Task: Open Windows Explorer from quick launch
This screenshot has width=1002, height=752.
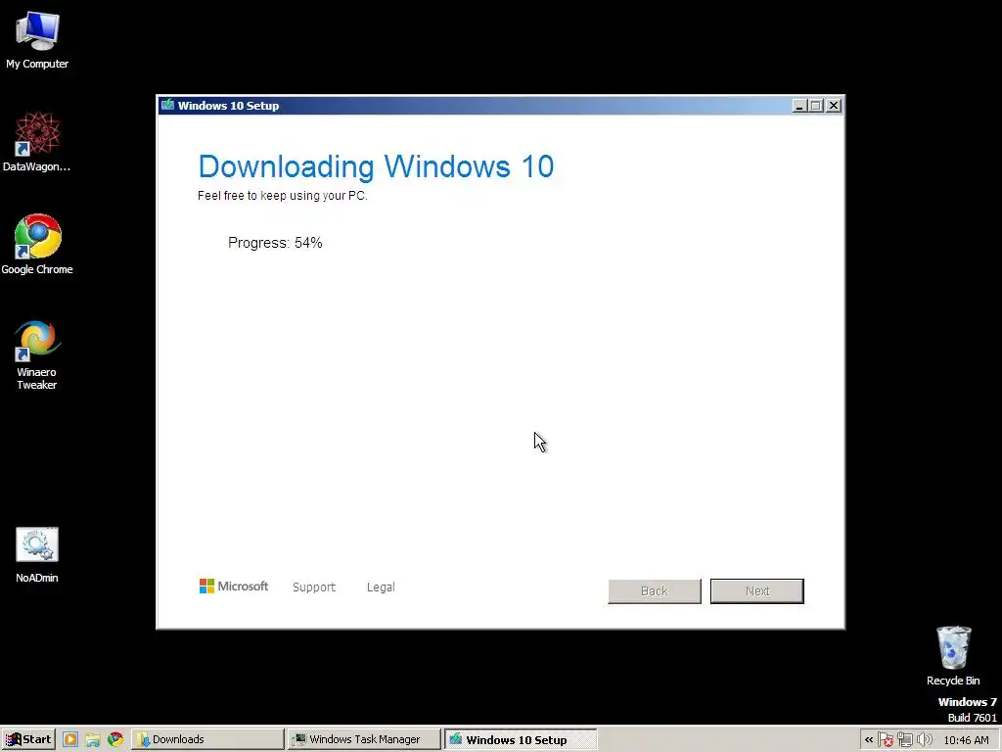Action: [x=93, y=740]
